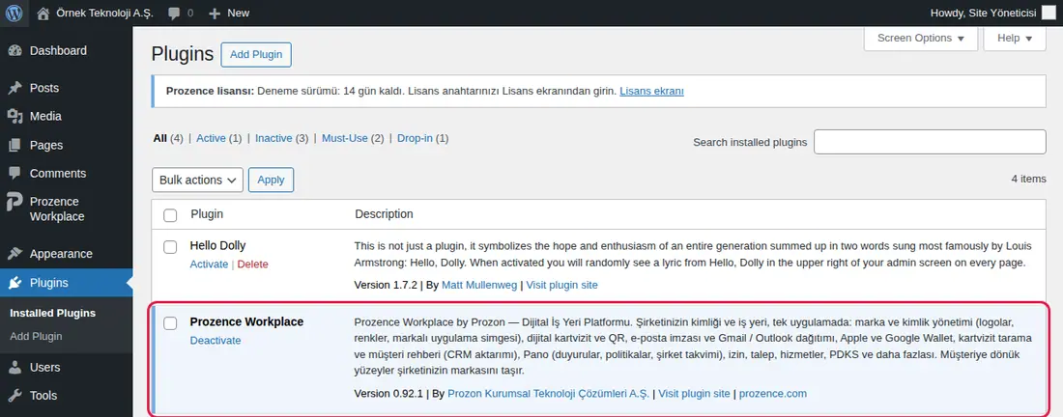Viewport: 1063px width, 417px height.
Task: Click the home icon beside Örnek Teknoloji A.Ş.
Action: 43,13
